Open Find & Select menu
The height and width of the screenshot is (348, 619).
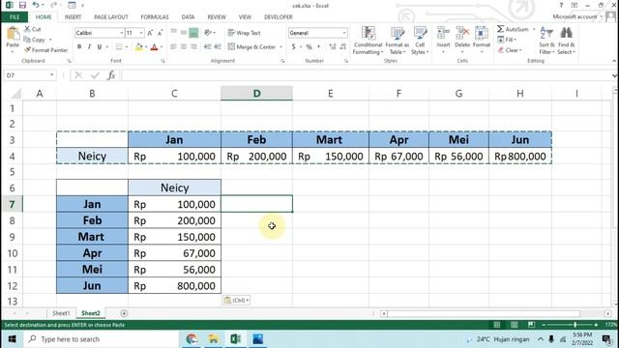[x=566, y=41]
